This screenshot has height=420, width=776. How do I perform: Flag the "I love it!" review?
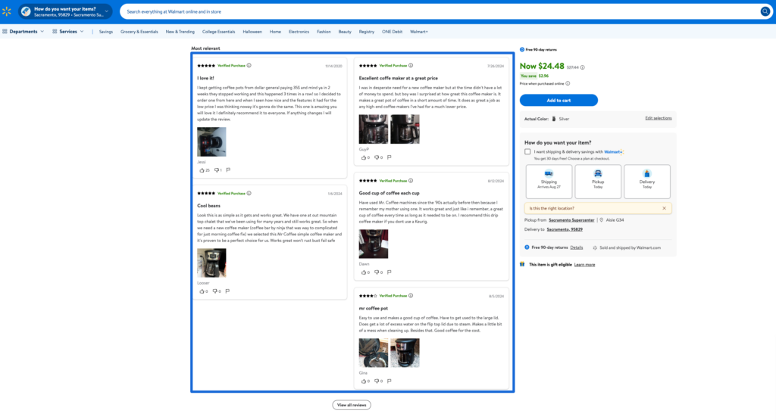click(228, 170)
